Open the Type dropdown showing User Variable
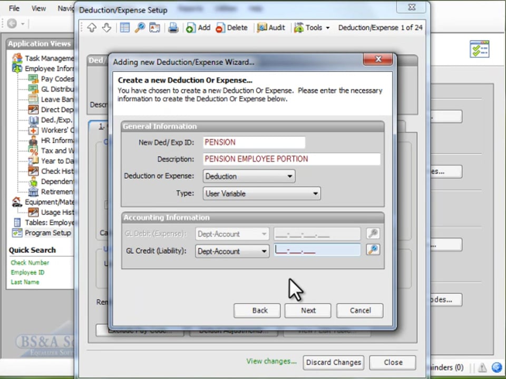 tap(262, 193)
